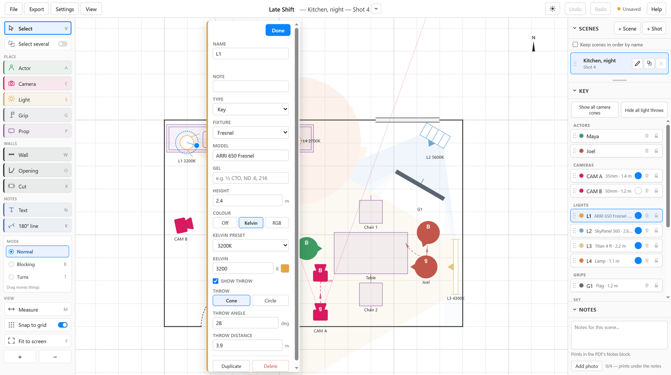The width and height of the screenshot is (671, 375).
Task: Select the Camera placement tool
Action: tap(38, 84)
